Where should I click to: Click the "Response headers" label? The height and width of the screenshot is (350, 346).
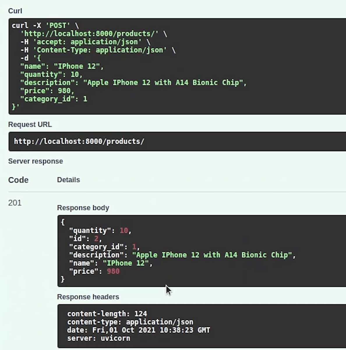coord(88,297)
